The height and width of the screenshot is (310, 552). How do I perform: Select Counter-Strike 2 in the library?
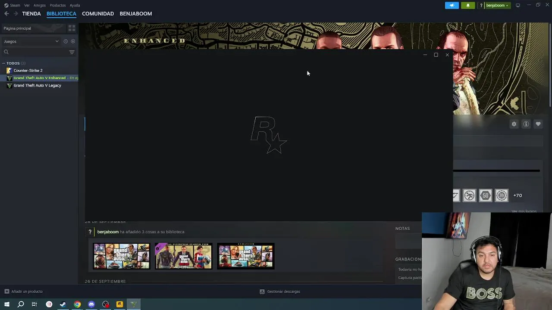point(28,71)
